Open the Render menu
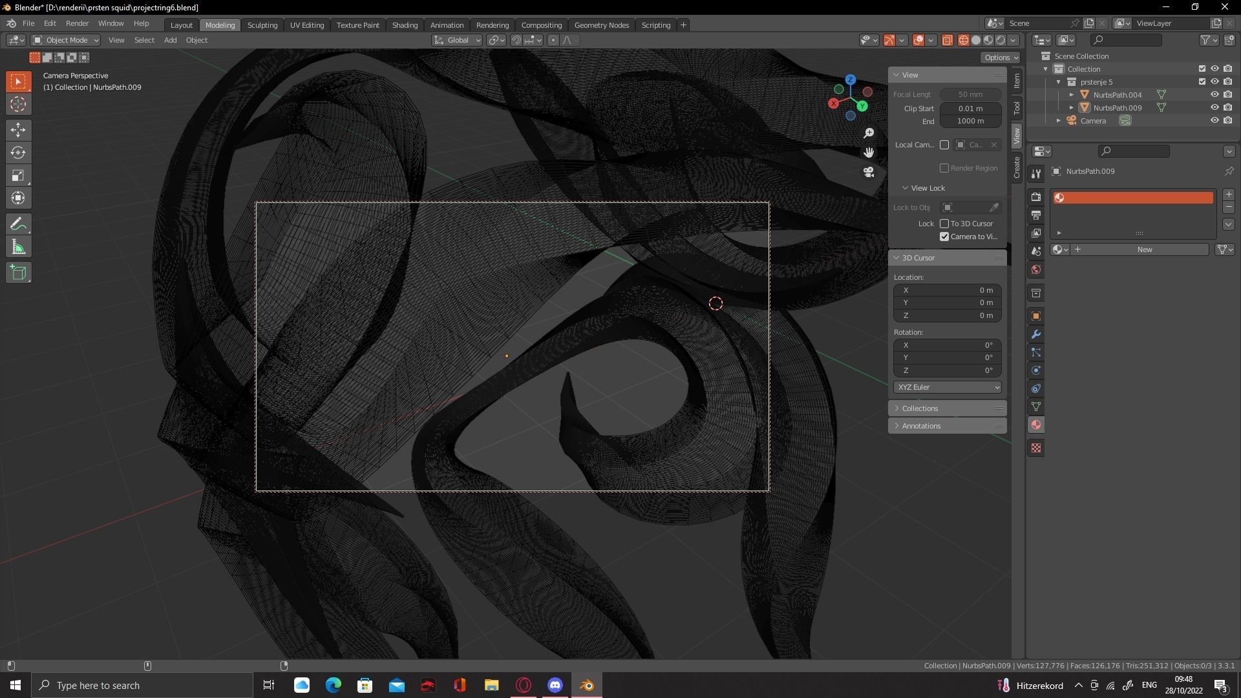The image size is (1241, 698). (77, 23)
